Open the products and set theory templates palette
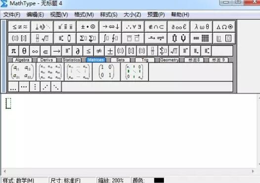 (179, 38)
